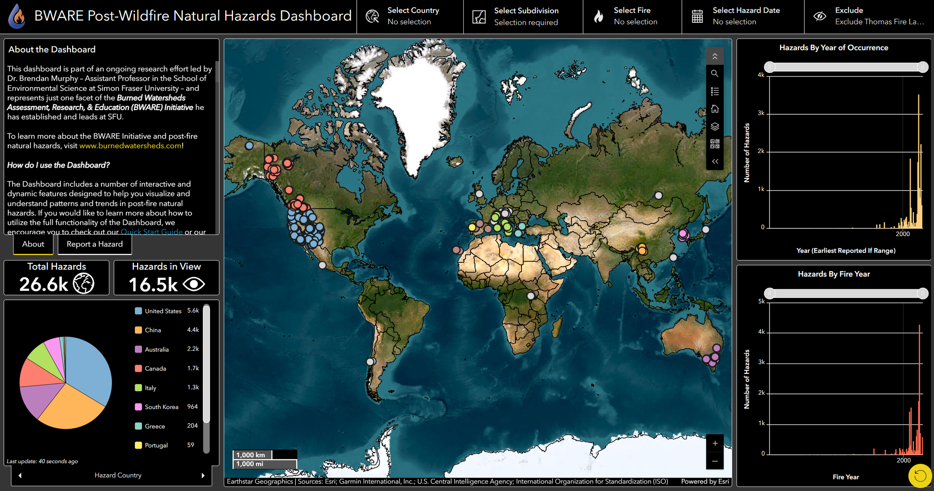
Task: Zoom in on the map
Action: (x=714, y=443)
